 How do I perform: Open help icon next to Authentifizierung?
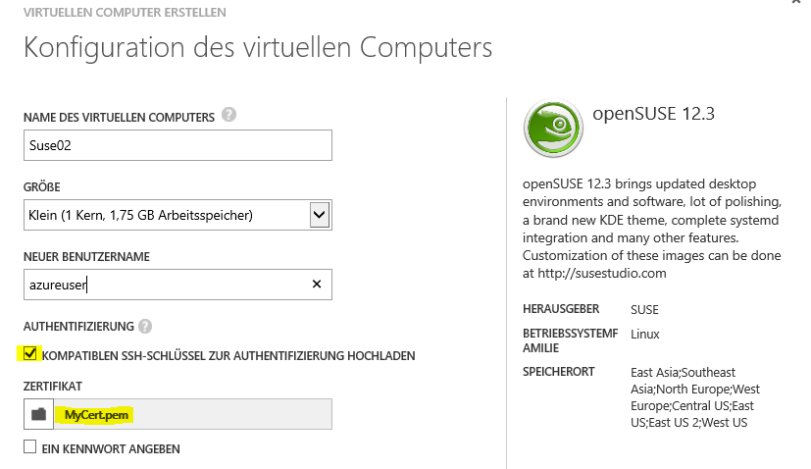[146, 326]
